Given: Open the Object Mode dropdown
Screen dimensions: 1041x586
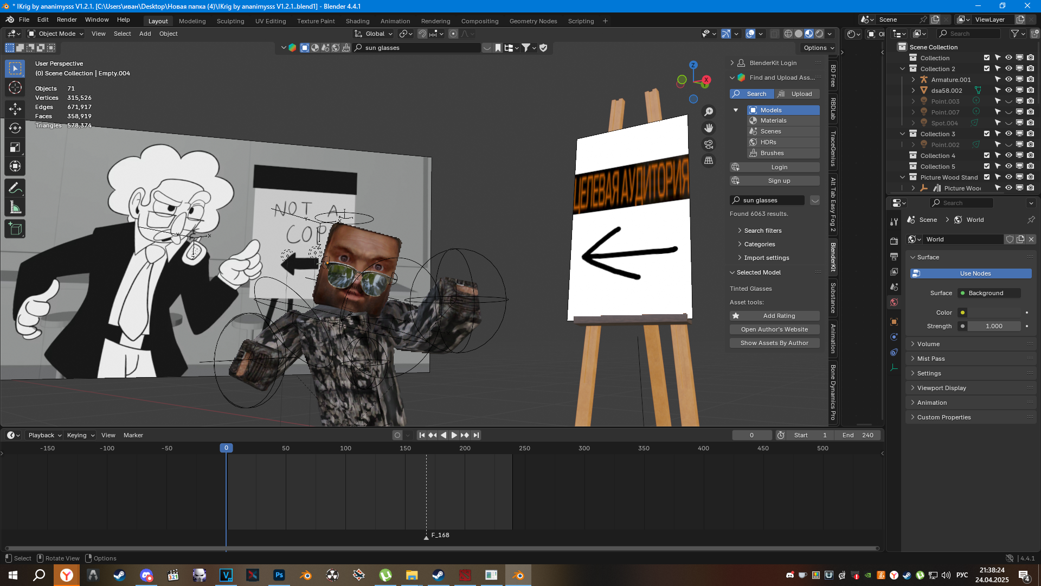Looking at the screenshot, I should 56,34.
